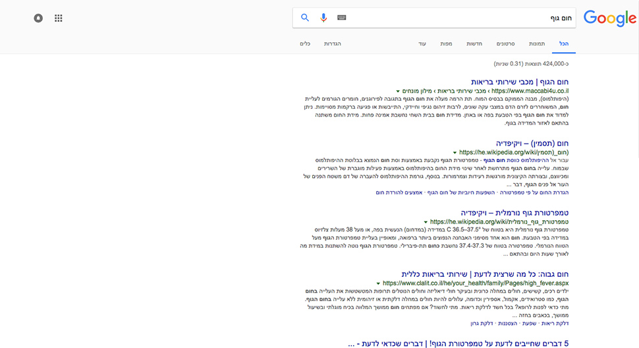The image size is (639, 348).
Task: Open the מפות (Maps) tab
Action: click(x=446, y=43)
